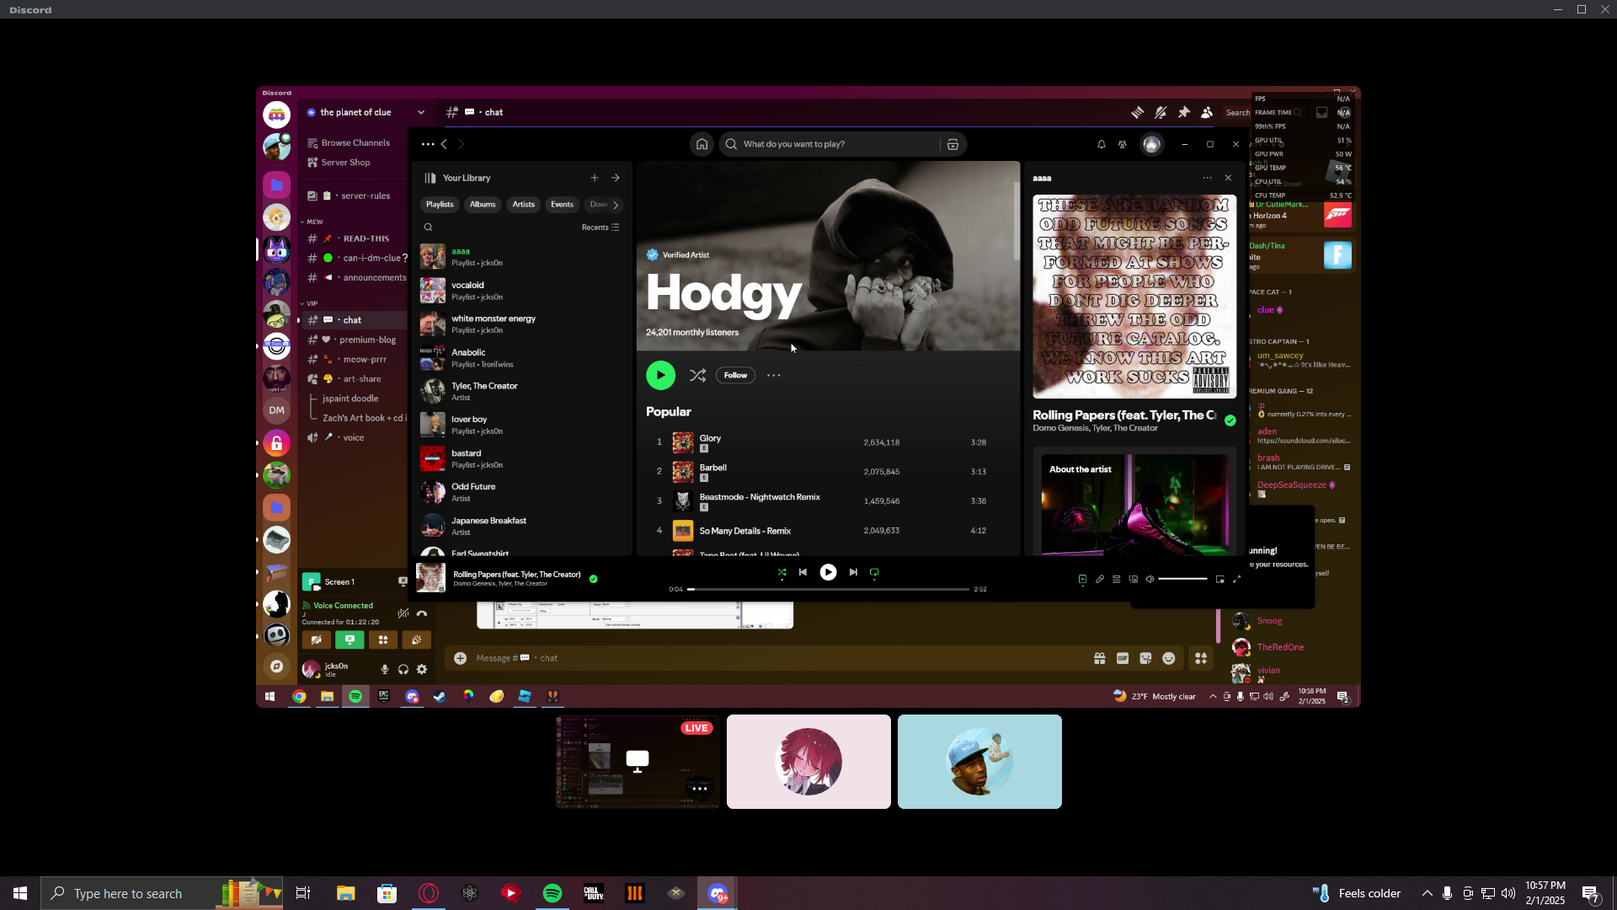
Task: Open the pinned messages pin icon
Action: [x=1184, y=112]
